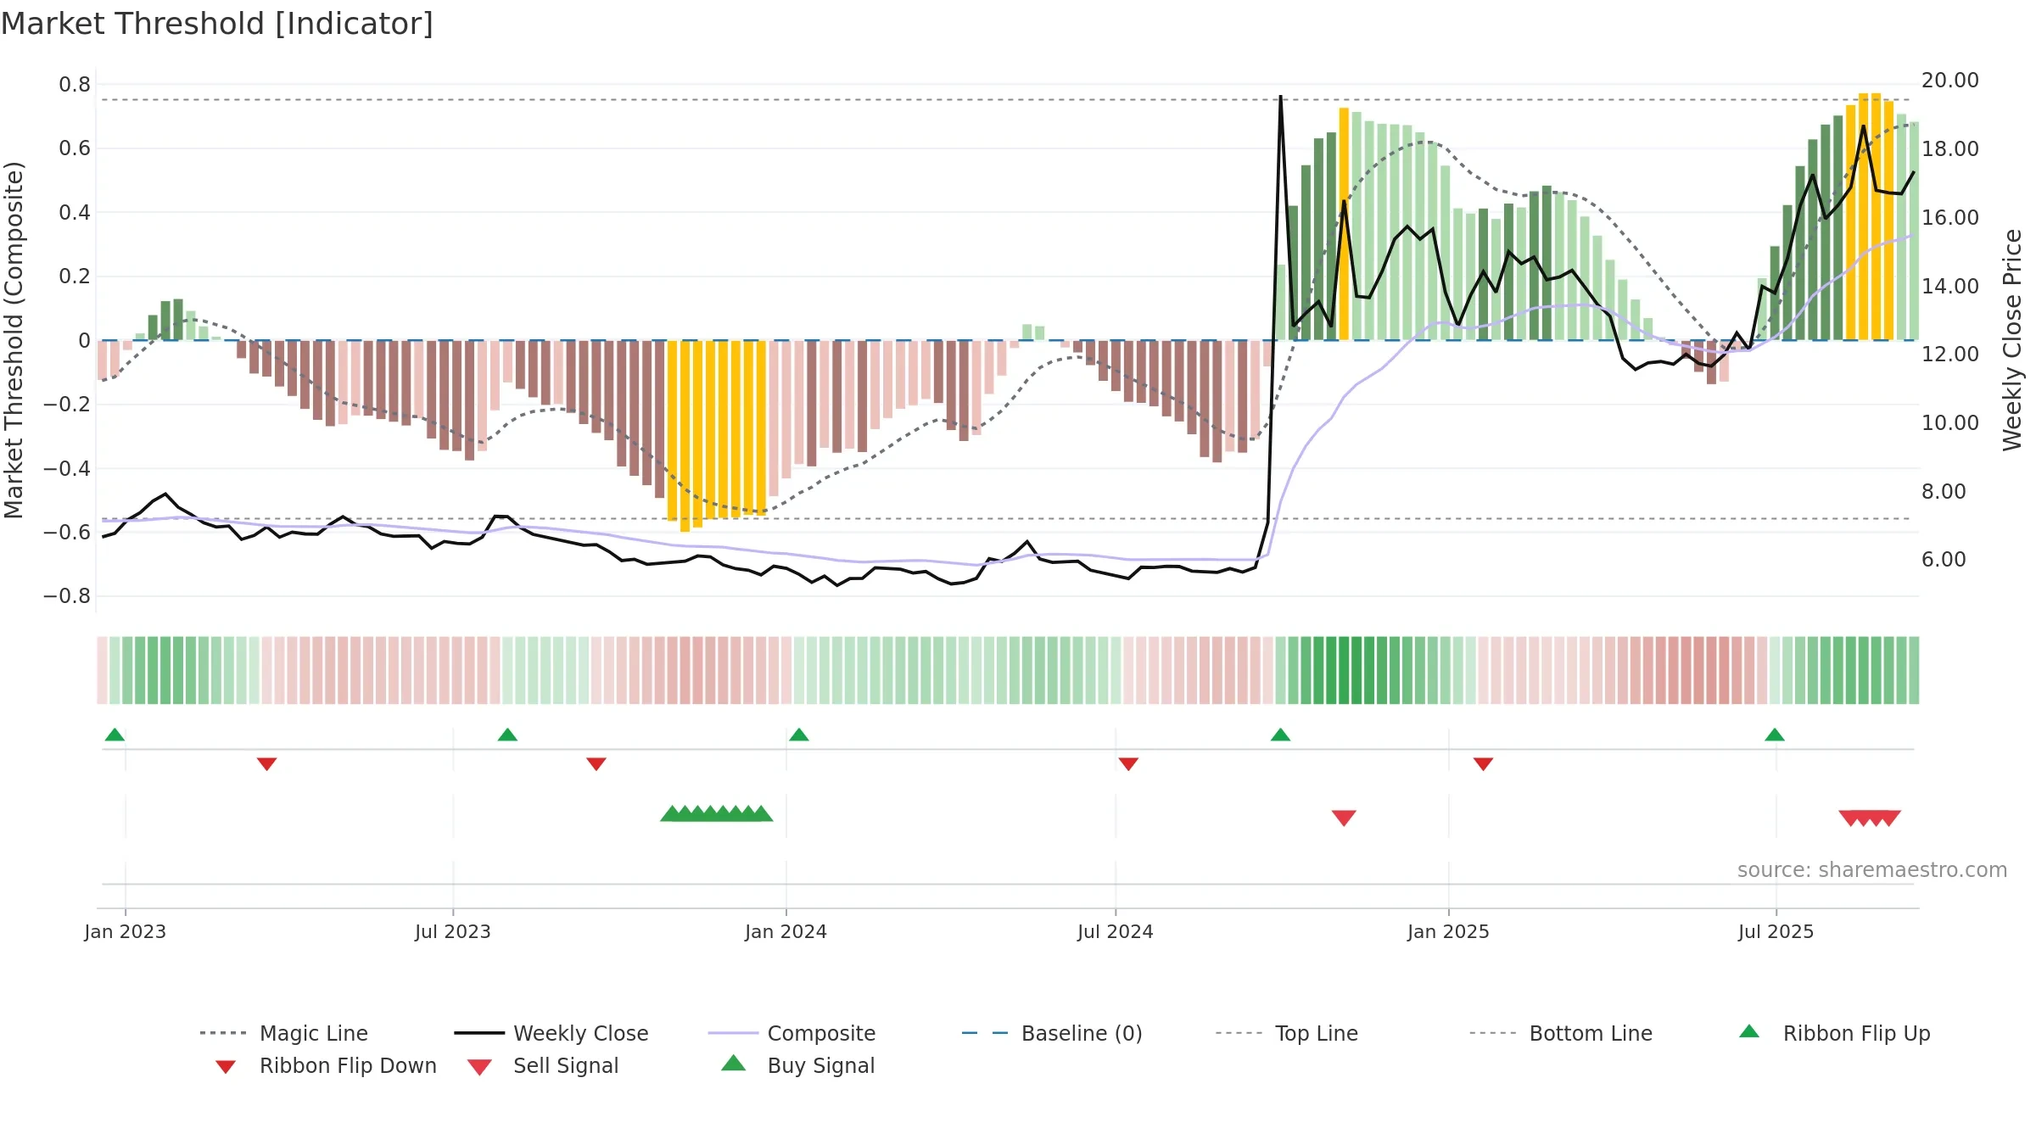Click the rightmost Sell Signal triangle after Jul 2025
This screenshot has height=1145, width=2036.
click(x=1889, y=818)
